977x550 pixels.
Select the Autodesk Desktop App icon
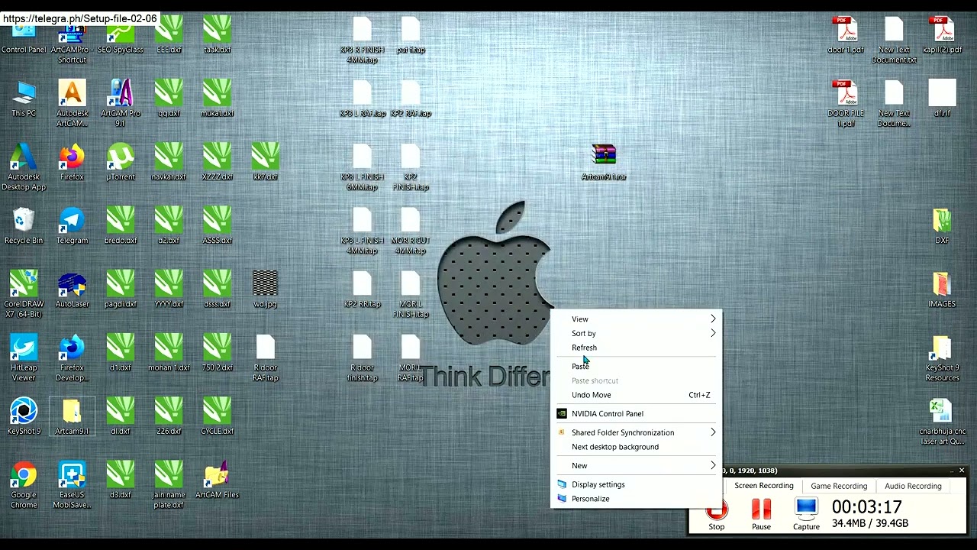coord(24,167)
